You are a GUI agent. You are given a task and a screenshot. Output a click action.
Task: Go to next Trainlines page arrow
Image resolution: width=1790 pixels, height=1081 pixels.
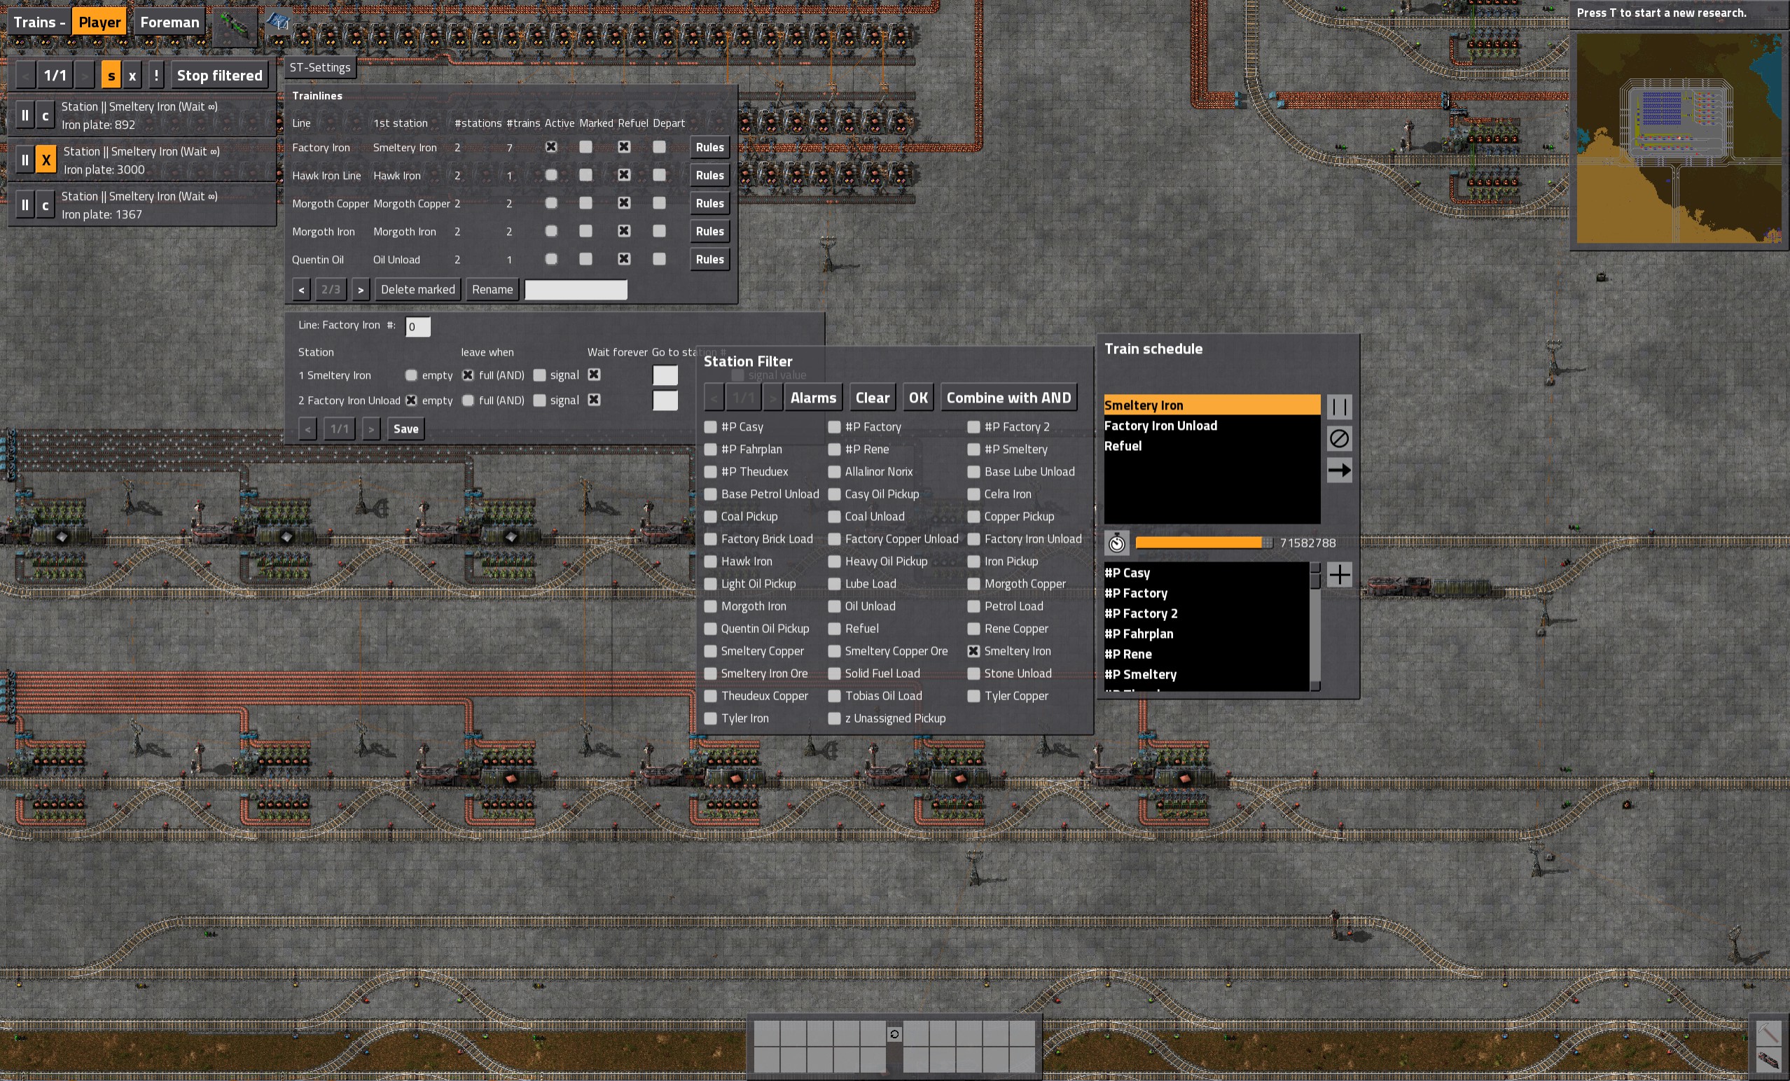tap(361, 290)
